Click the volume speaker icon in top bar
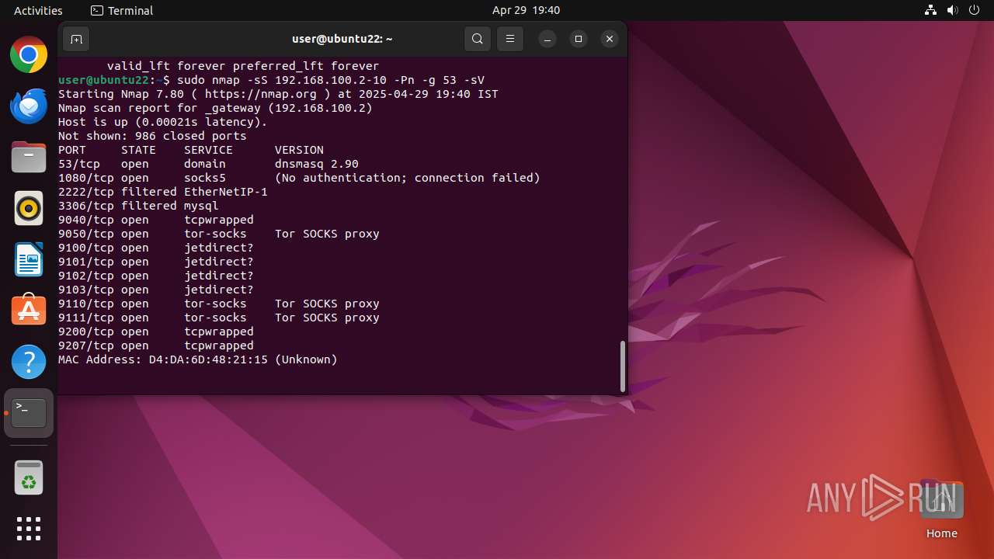 (953, 10)
